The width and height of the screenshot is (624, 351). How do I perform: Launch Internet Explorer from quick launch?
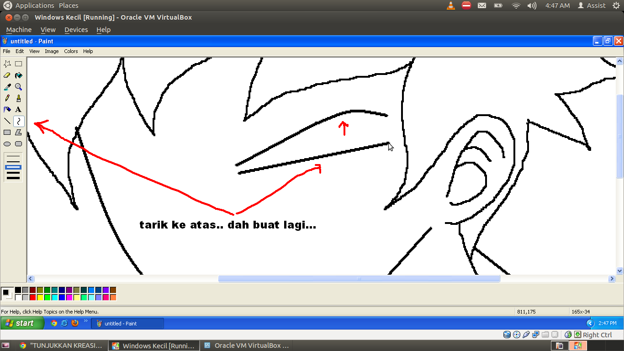64,323
